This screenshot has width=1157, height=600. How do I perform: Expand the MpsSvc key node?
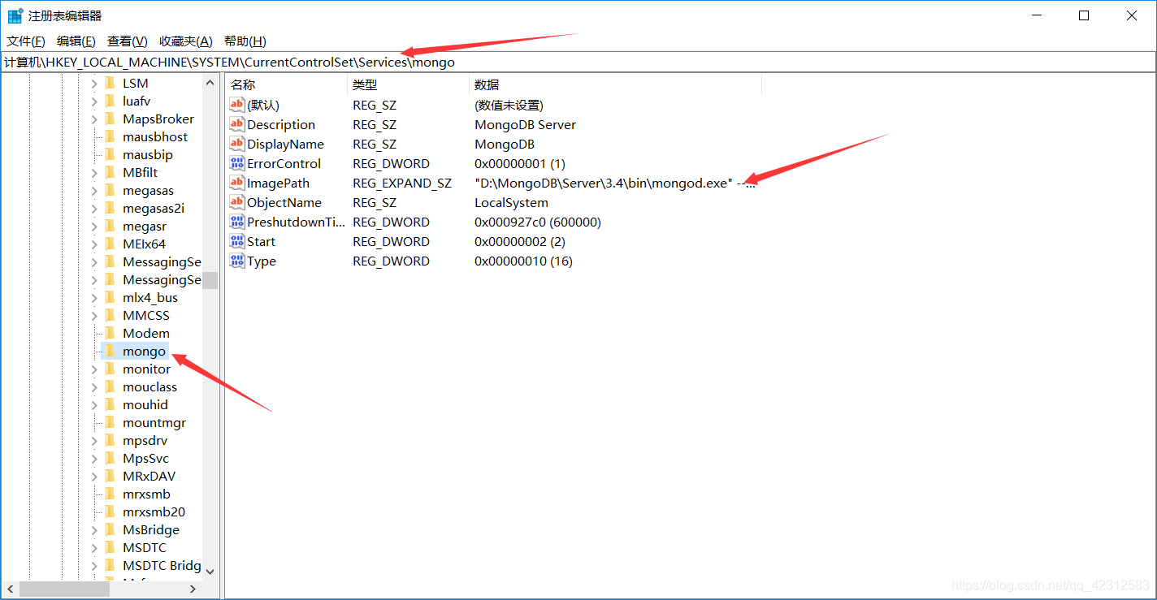pos(94,458)
